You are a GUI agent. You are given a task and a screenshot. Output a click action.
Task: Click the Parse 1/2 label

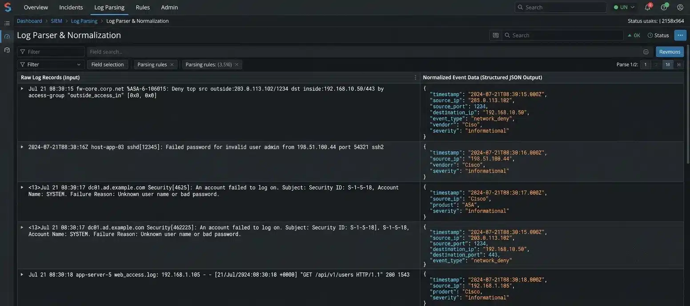coord(627,64)
